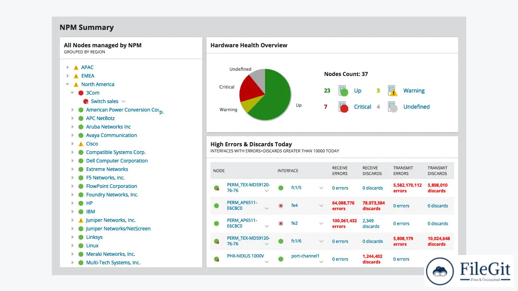Click the fe4 interface down icon
Viewport: 518px width, 291px height.
[x=281, y=206]
